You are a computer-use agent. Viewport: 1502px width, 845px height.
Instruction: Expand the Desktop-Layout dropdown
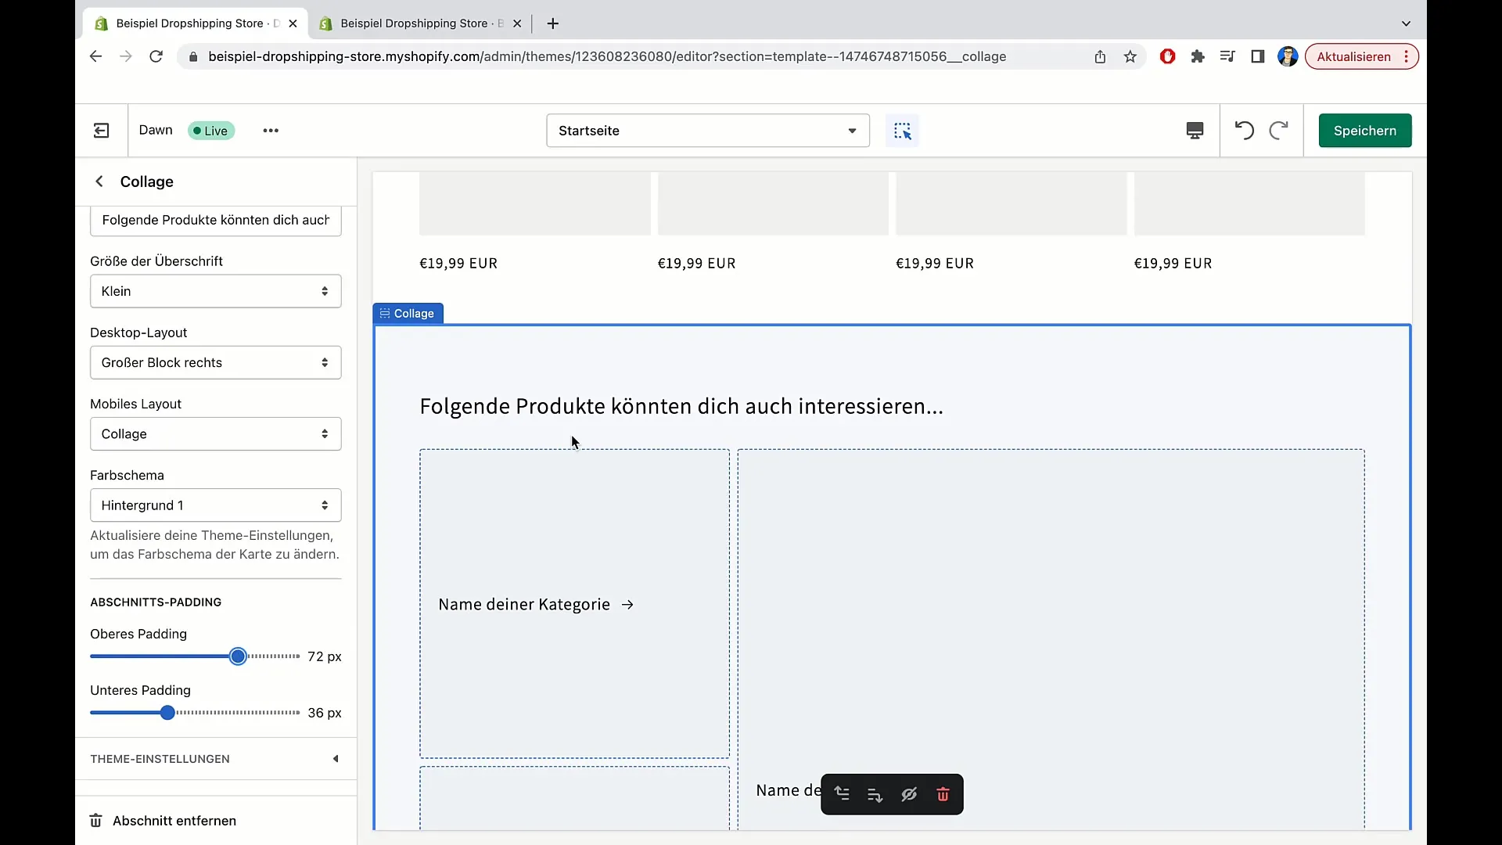(216, 362)
